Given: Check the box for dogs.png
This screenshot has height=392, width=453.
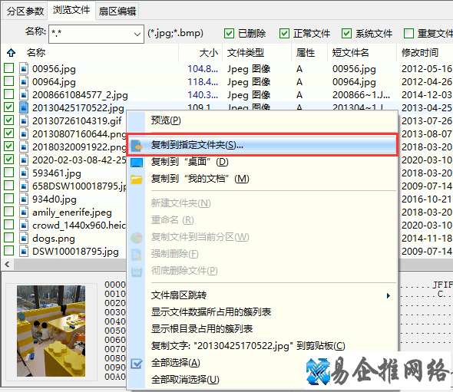Looking at the screenshot, I should 9,238.
